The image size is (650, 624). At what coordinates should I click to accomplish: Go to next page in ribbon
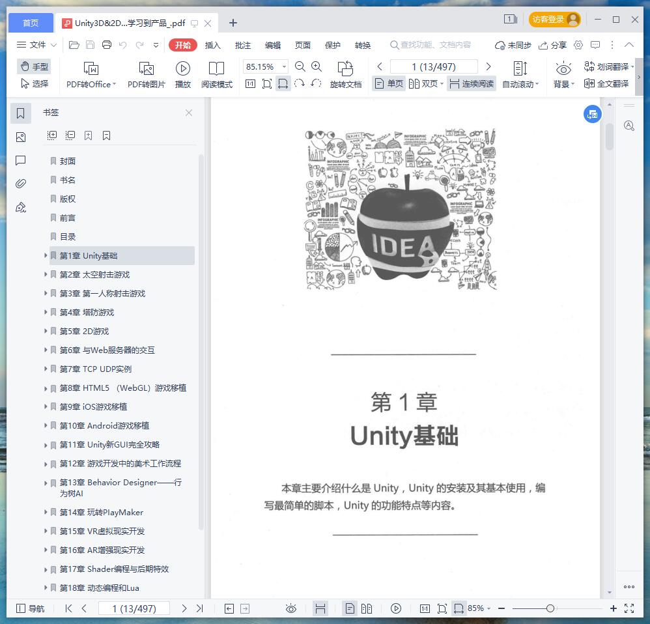(488, 66)
